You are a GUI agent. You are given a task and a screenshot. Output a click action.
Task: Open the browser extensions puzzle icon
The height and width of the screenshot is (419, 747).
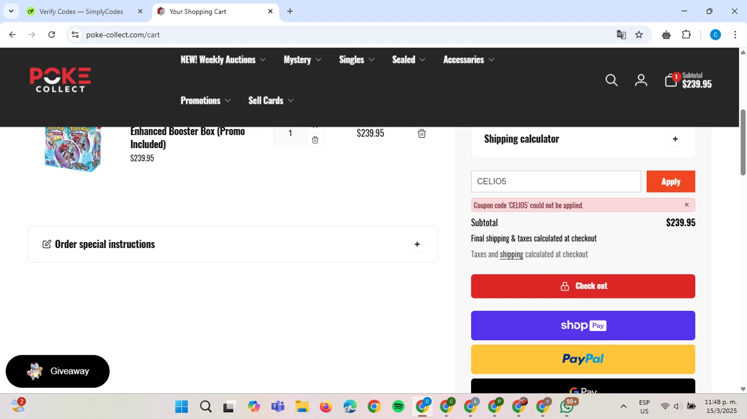pyautogui.click(x=686, y=35)
